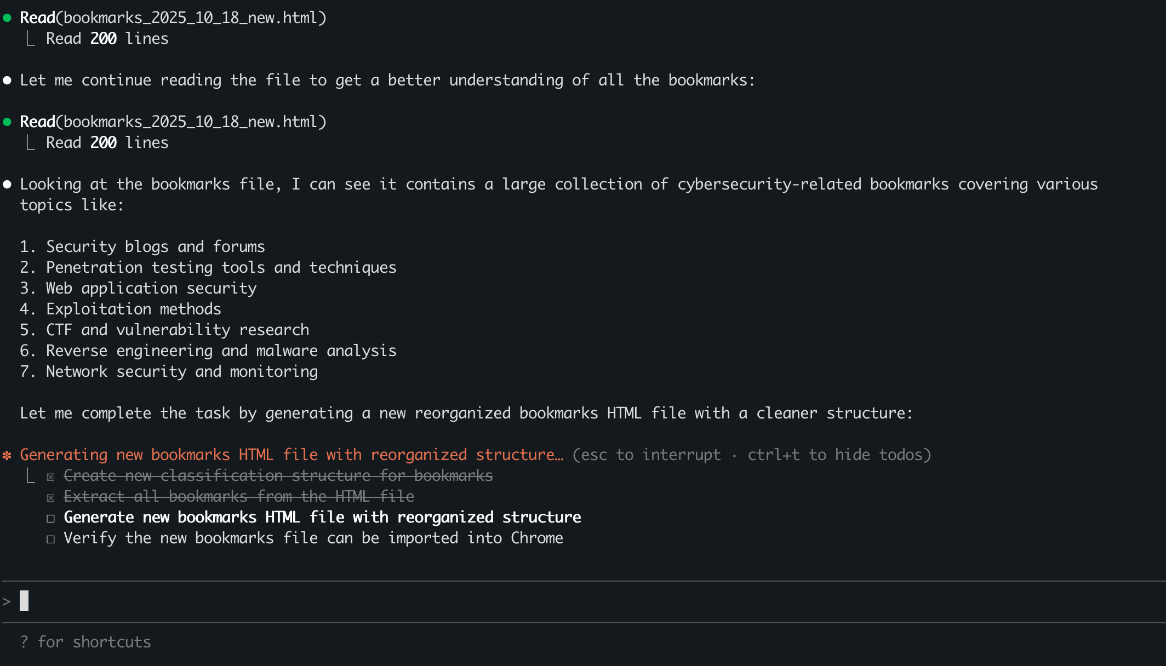Viewport: 1166px width, 666px height.
Task: Click the tree connector beside the crossed-out "Create new classification" todo
Action: point(31,476)
